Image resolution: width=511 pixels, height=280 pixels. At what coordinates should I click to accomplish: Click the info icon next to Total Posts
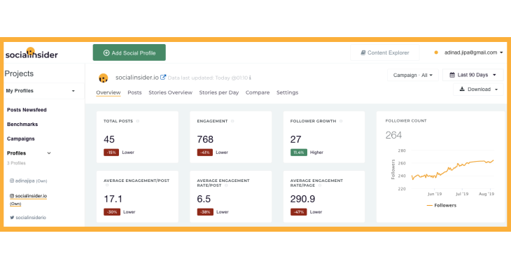(137, 121)
